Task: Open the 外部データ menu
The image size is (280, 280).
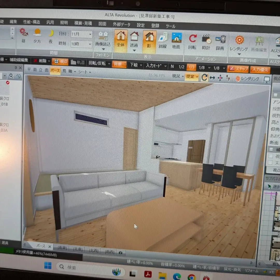Action: click(x=122, y=24)
